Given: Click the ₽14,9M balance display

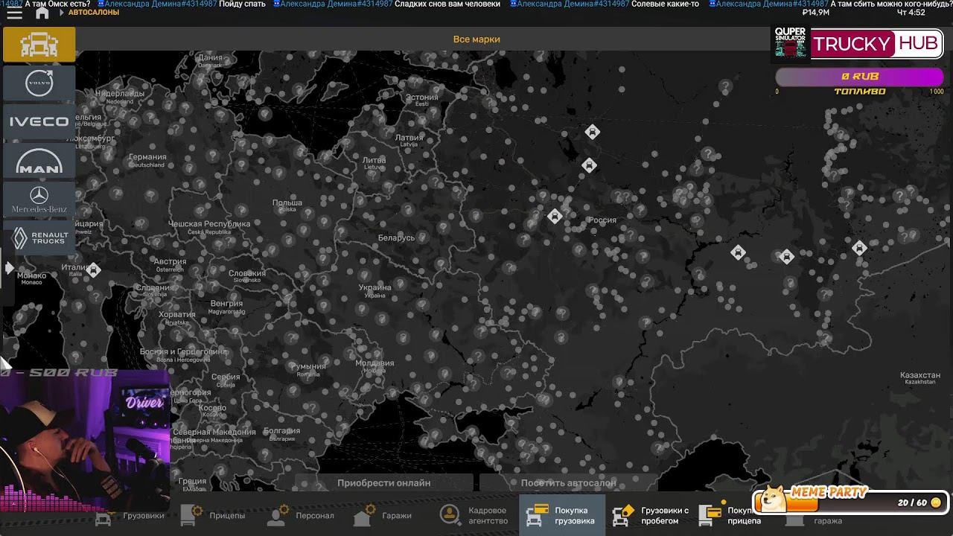Looking at the screenshot, I should 816,13.
